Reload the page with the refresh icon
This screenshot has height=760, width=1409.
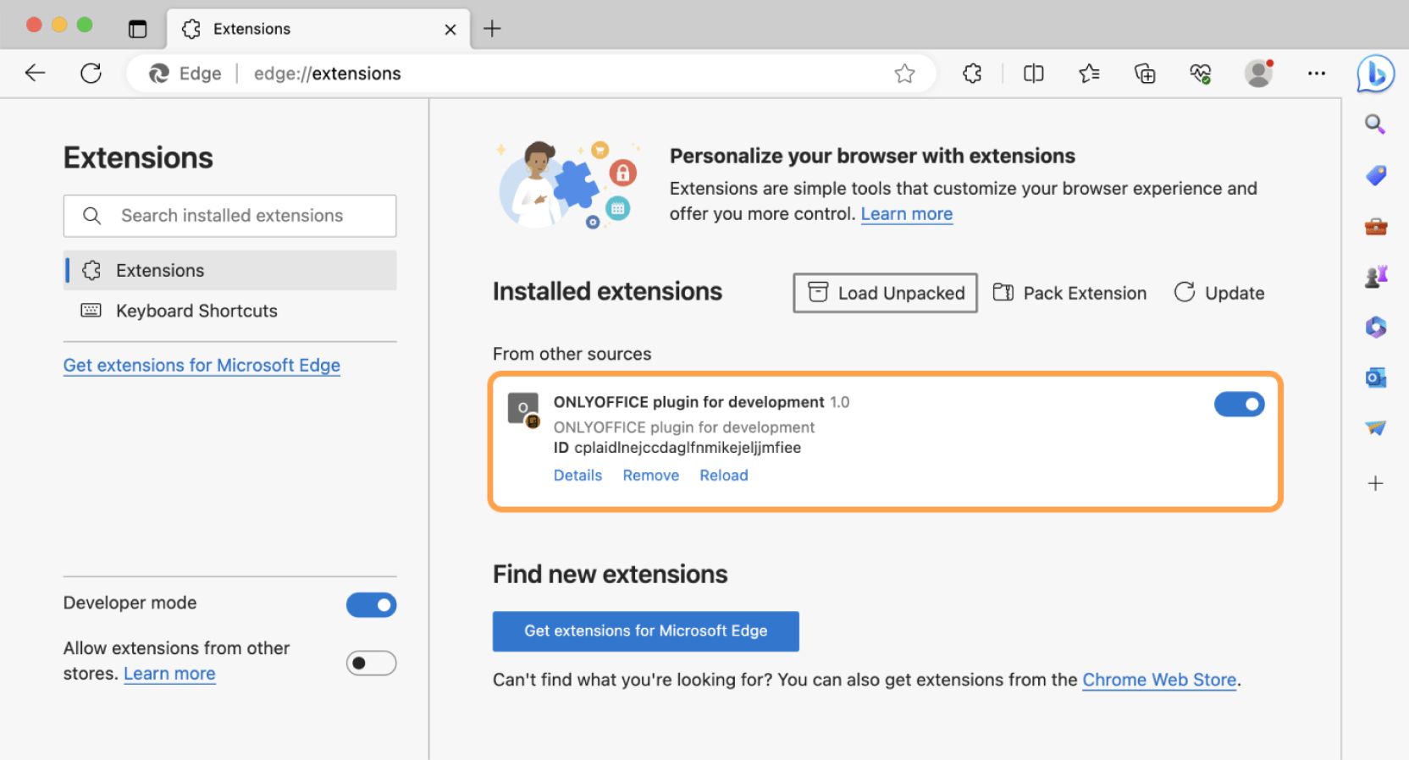pyautogui.click(x=91, y=74)
